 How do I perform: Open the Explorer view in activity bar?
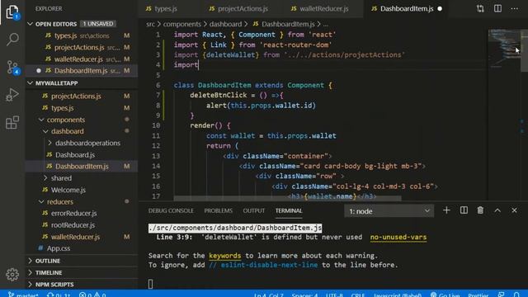click(x=12, y=12)
